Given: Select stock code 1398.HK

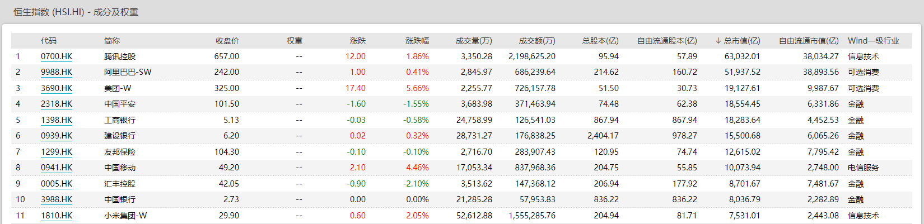Looking at the screenshot, I should [57, 120].
